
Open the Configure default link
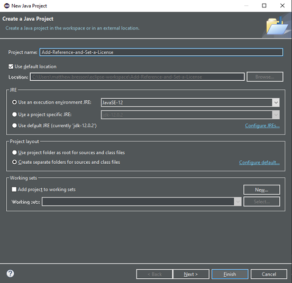tap(259, 163)
